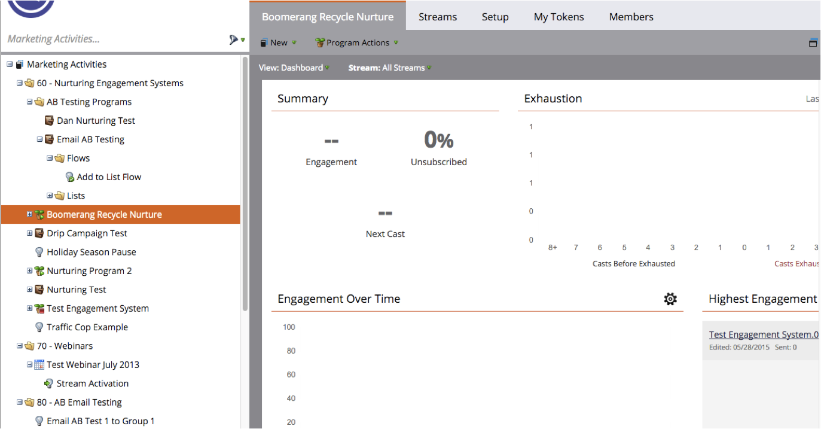Click the filter icon beside the search box

pyautogui.click(x=233, y=39)
